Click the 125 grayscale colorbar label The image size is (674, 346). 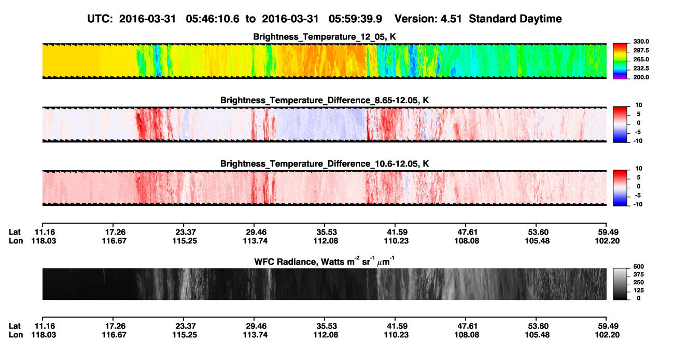638,290
